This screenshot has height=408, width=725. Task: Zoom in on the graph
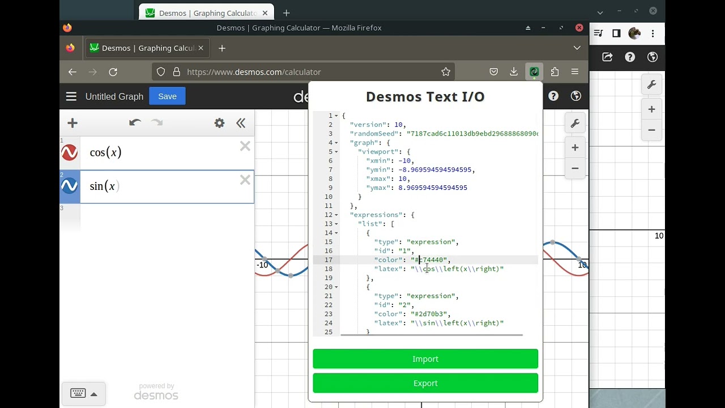click(575, 148)
